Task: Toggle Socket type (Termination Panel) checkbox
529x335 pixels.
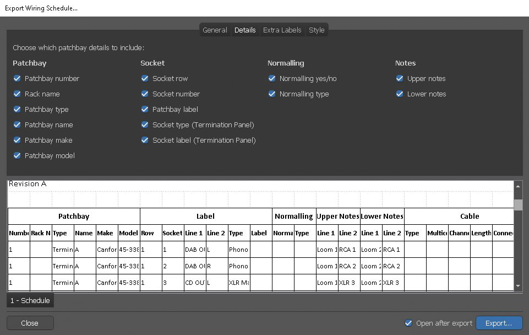Action: [145, 125]
